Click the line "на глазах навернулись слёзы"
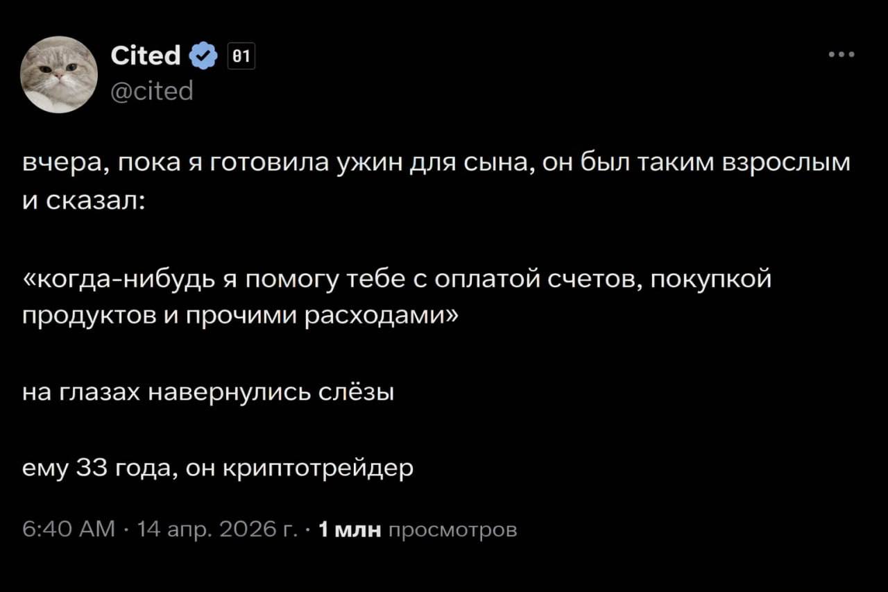 (208, 394)
